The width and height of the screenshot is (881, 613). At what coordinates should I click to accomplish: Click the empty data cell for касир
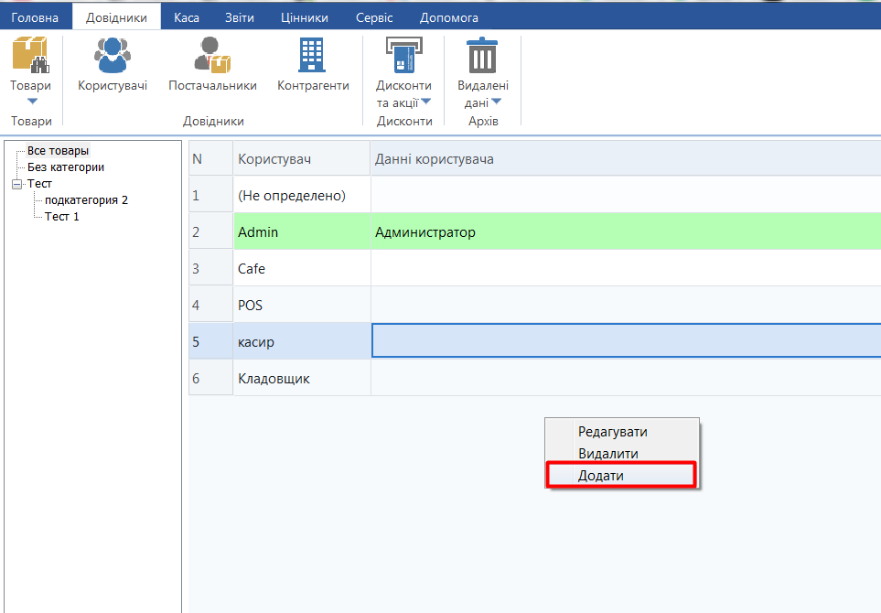[626, 340]
